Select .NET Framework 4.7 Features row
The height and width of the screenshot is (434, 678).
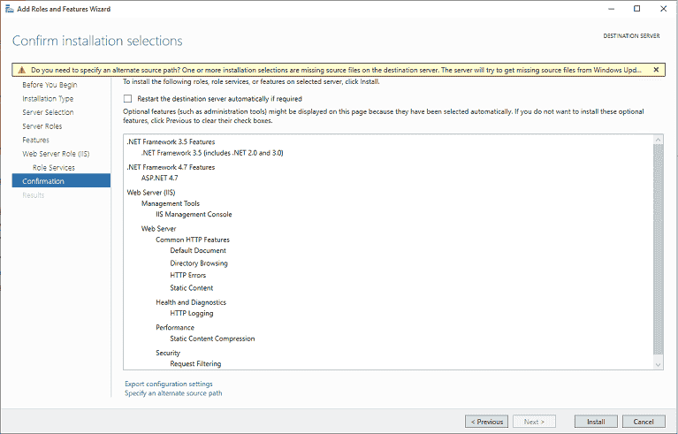pos(171,167)
